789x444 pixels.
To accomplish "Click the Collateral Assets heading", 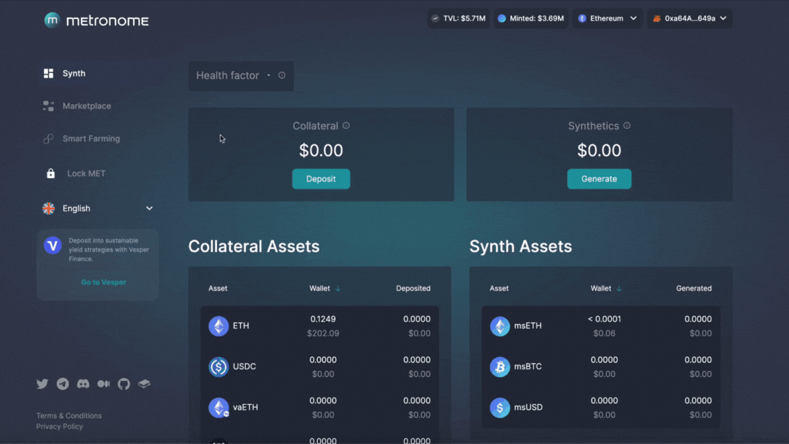I will point(253,247).
